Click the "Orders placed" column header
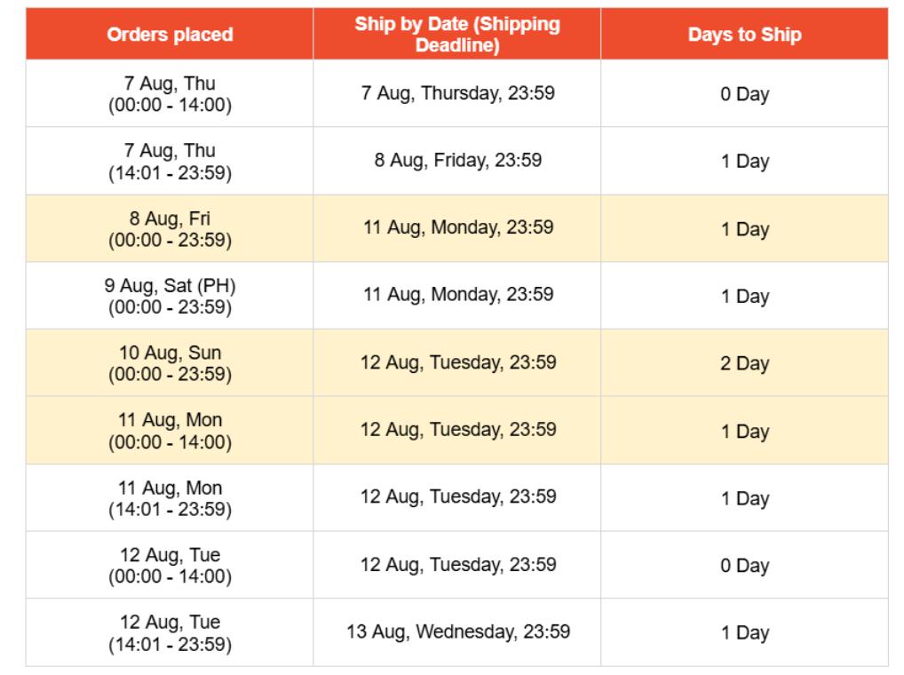 [x=170, y=34]
